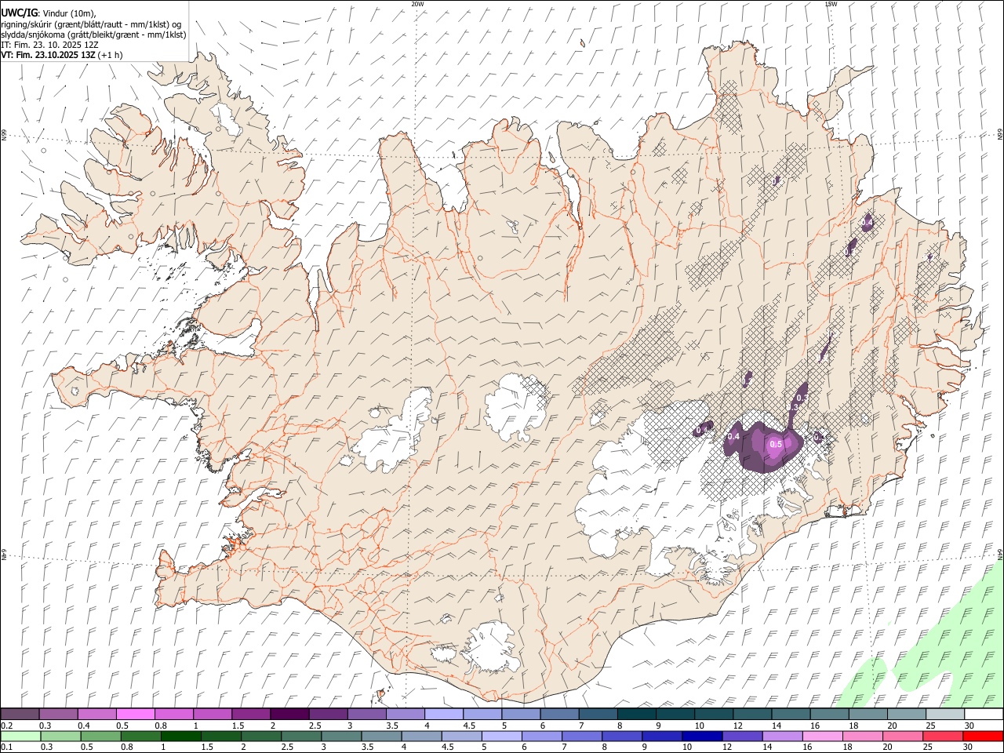
Task: Pick the bright red swatch after 30 in lower legend
Action: pos(983,737)
